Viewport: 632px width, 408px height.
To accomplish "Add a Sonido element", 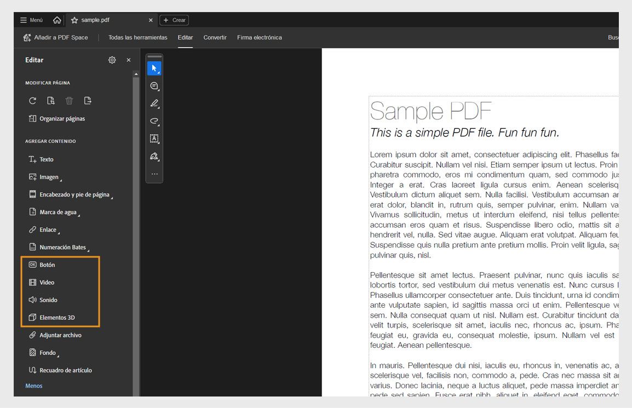I will (x=43, y=300).
